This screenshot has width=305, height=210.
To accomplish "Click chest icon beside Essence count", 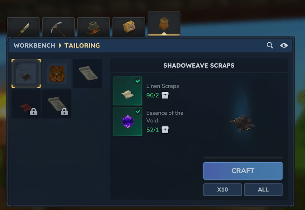I will point(165,130).
